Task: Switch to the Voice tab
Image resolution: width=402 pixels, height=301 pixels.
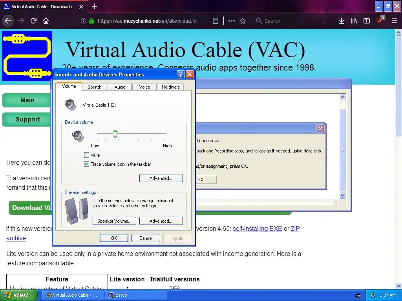Action: pyautogui.click(x=144, y=87)
